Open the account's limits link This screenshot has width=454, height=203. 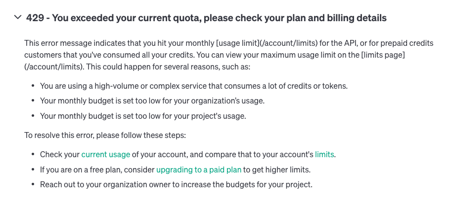[324, 154]
